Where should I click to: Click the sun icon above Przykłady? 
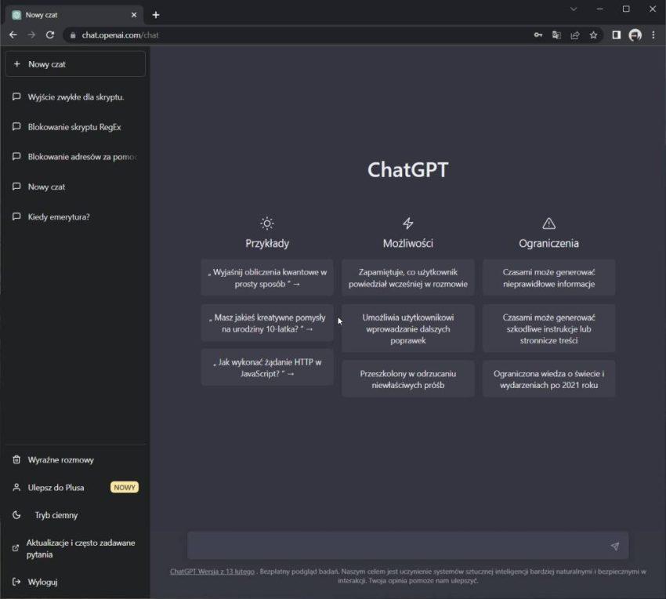coord(266,222)
